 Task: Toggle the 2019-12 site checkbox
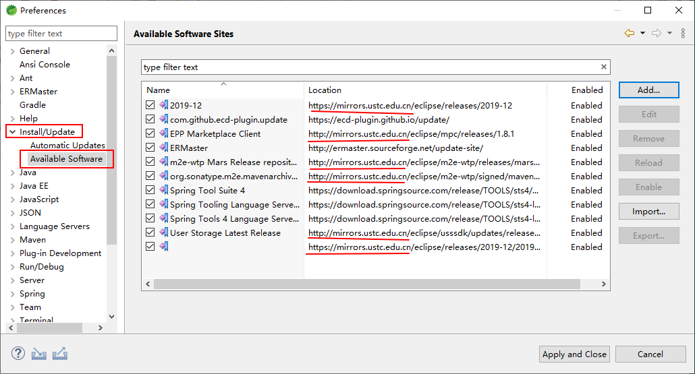click(150, 105)
